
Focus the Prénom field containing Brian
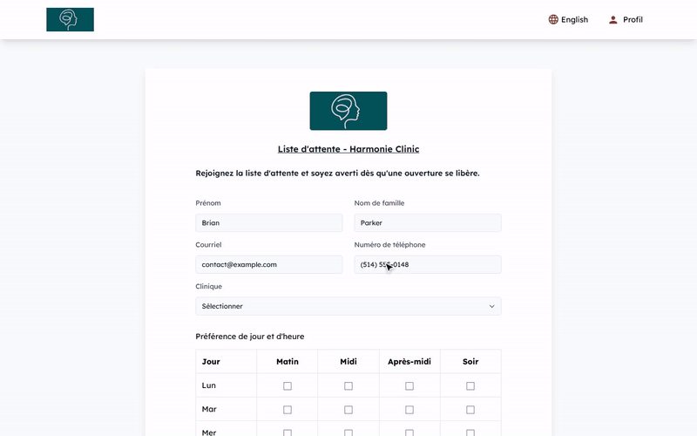pos(269,223)
